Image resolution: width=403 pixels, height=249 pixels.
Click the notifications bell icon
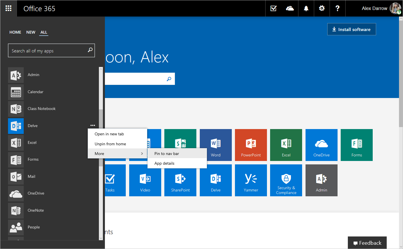click(x=306, y=8)
